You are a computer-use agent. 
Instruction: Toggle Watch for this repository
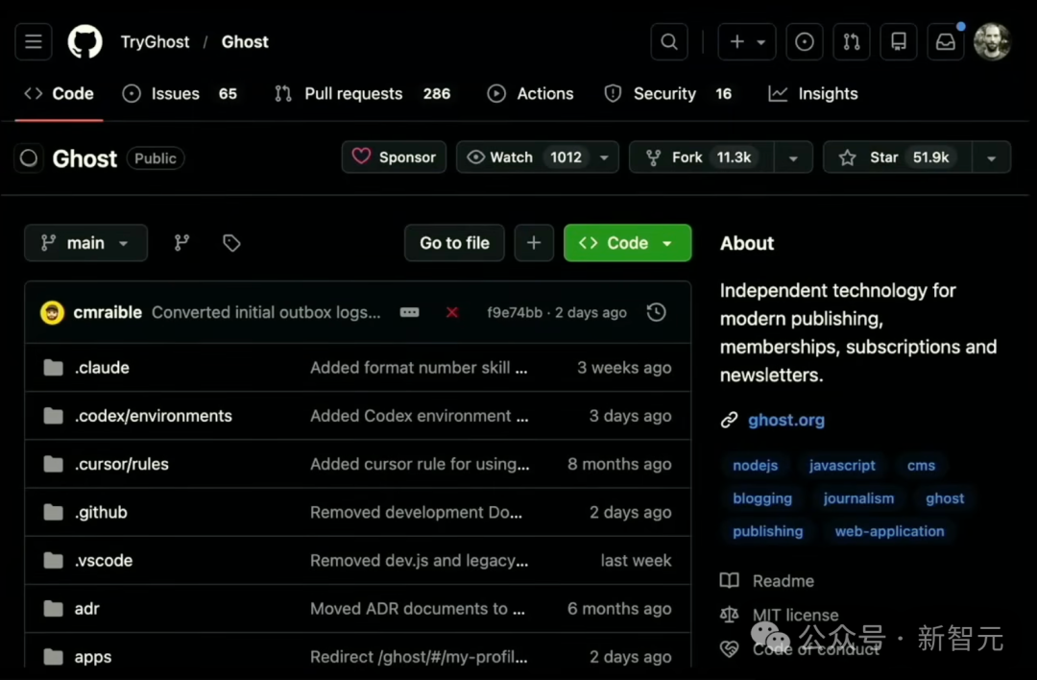point(512,157)
